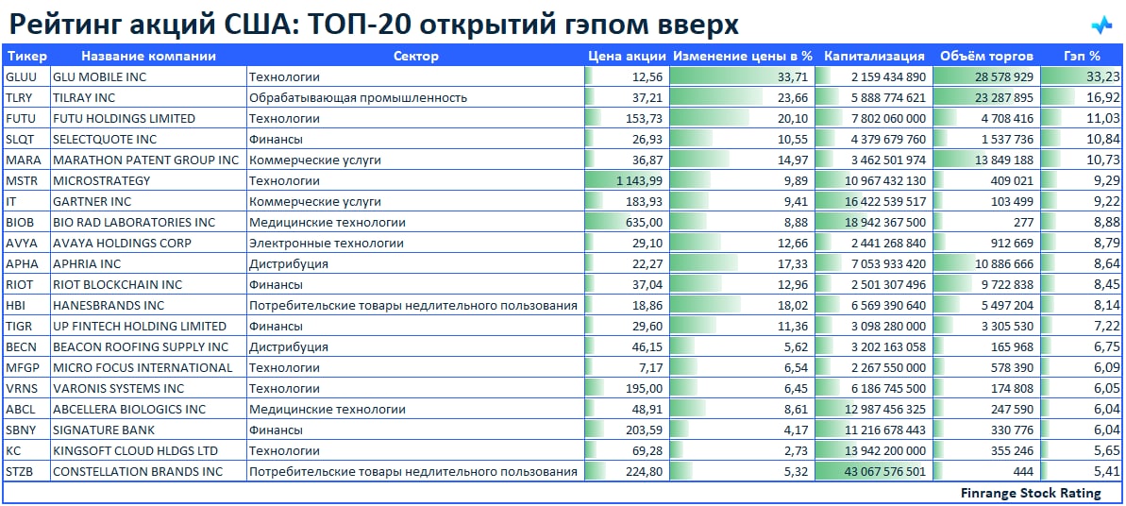Click the TLRY ticker cell
Viewport: 1126px width, 506px height.
point(26,98)
